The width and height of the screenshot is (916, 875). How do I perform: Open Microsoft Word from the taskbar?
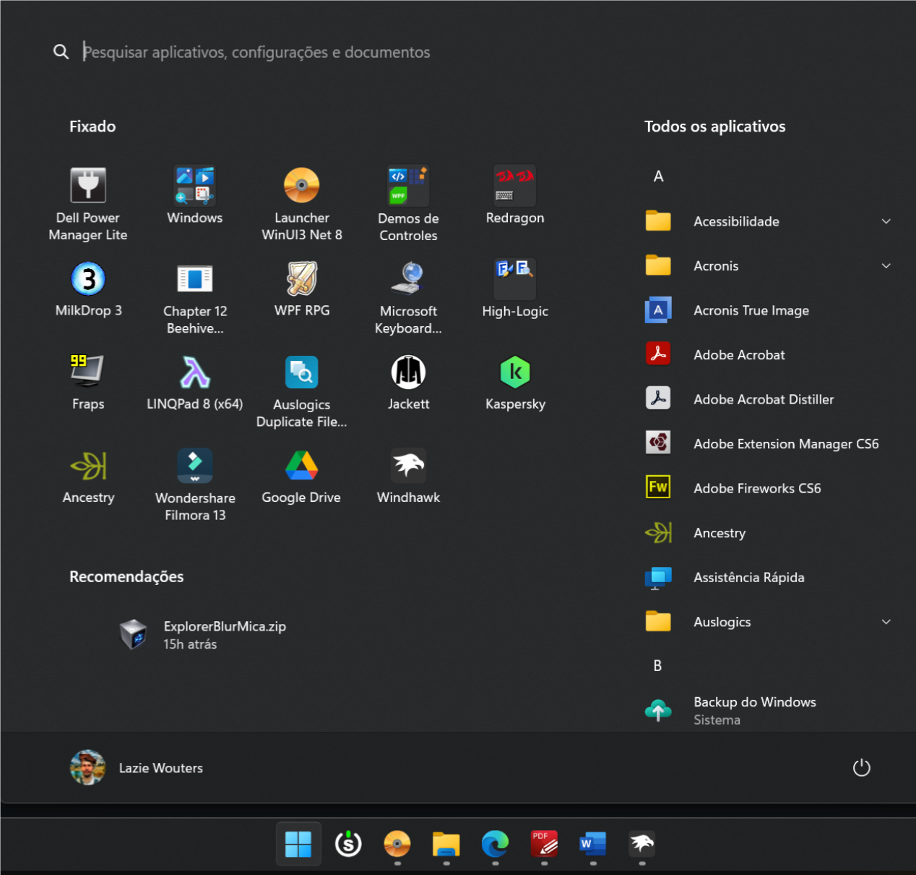pyautogui.click(x=592, y=846)
